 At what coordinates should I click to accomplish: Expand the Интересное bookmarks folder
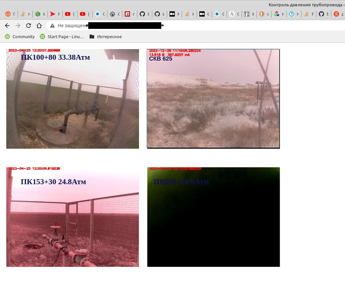(105, 37)
